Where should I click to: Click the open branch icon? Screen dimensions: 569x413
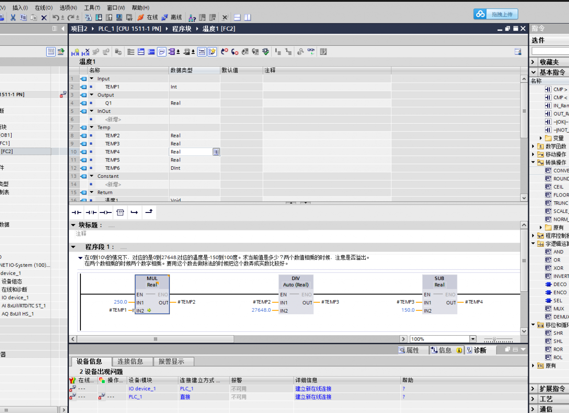134,213
